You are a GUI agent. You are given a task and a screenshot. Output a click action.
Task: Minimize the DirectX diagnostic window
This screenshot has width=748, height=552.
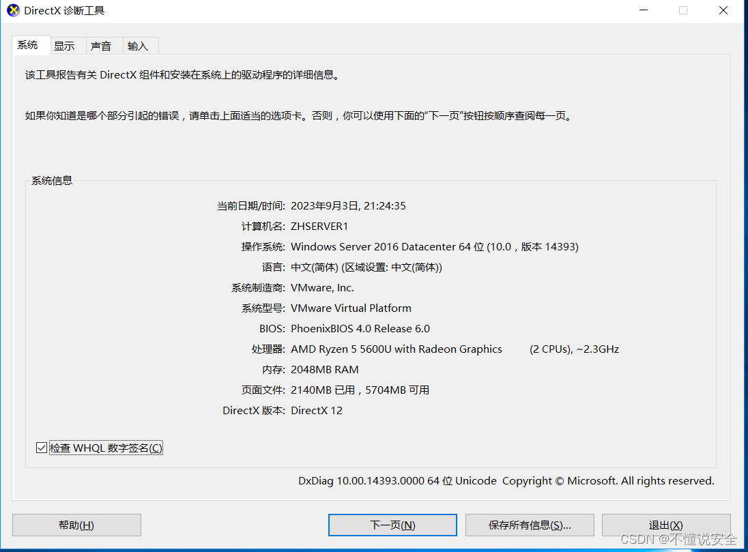click(644, 10)
